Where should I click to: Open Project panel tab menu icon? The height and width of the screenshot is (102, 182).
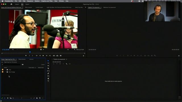[x=16, y=59]
